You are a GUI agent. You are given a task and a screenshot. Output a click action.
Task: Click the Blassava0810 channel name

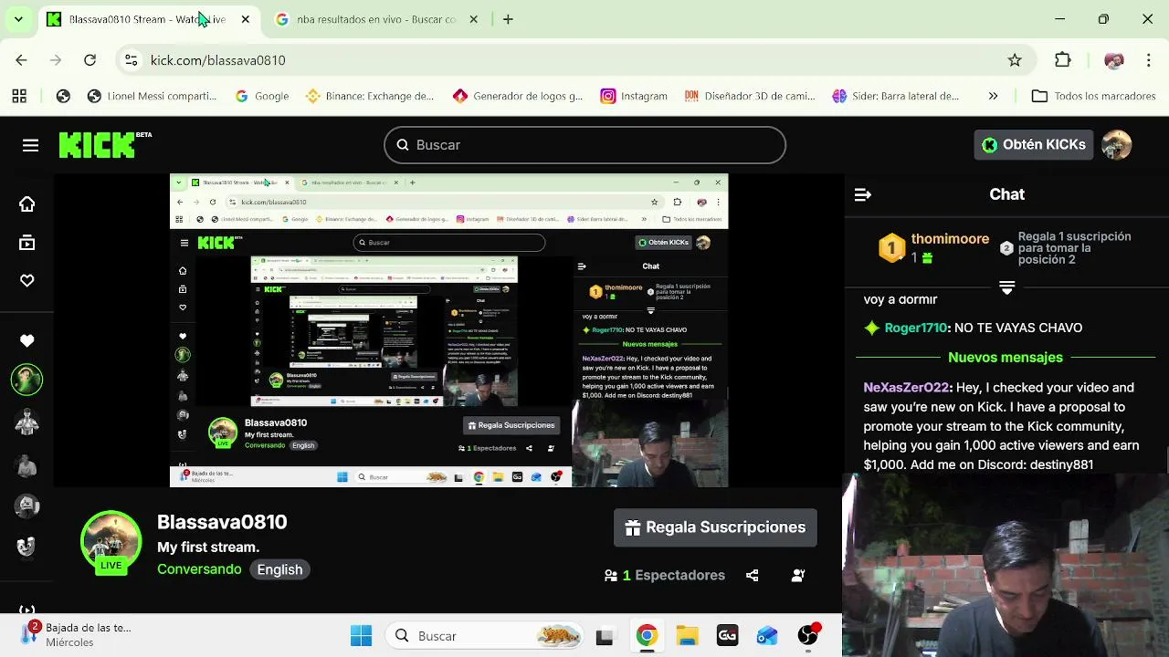222,522
